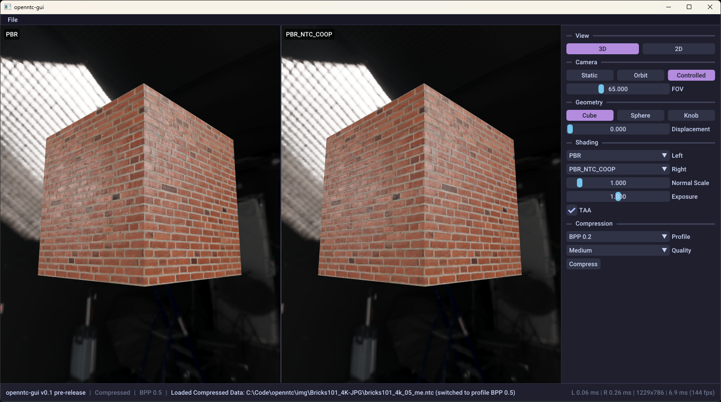Screen dimensions: 721x402
Task: Adjust the FOV slider
Action: coord(618,89)
